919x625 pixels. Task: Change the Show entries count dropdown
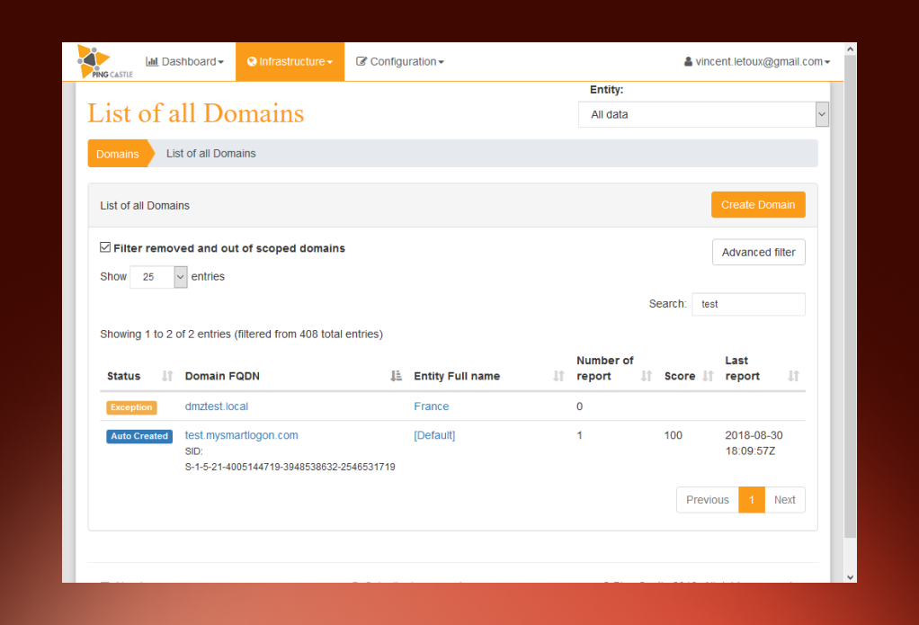click(158, 277)
